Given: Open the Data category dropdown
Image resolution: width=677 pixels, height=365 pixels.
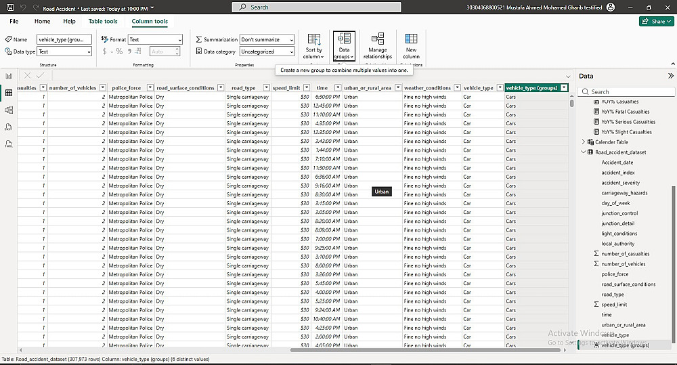Looking at the screenshot, I should click(x=267, y=51).
